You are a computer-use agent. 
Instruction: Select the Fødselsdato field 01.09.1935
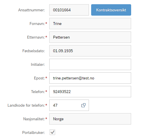pyautogui.click(x=90, y=51)
